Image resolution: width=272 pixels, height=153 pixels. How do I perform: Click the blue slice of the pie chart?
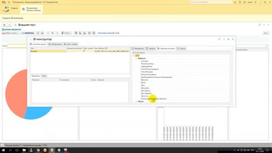(x=38, y=113)
